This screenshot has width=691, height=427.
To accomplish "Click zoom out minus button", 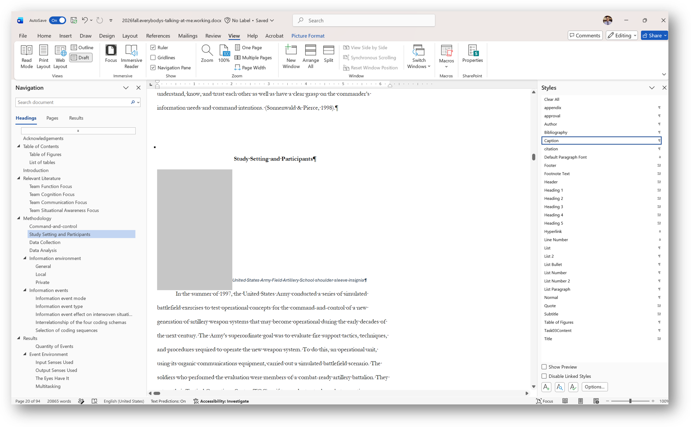I will [607, 401].
